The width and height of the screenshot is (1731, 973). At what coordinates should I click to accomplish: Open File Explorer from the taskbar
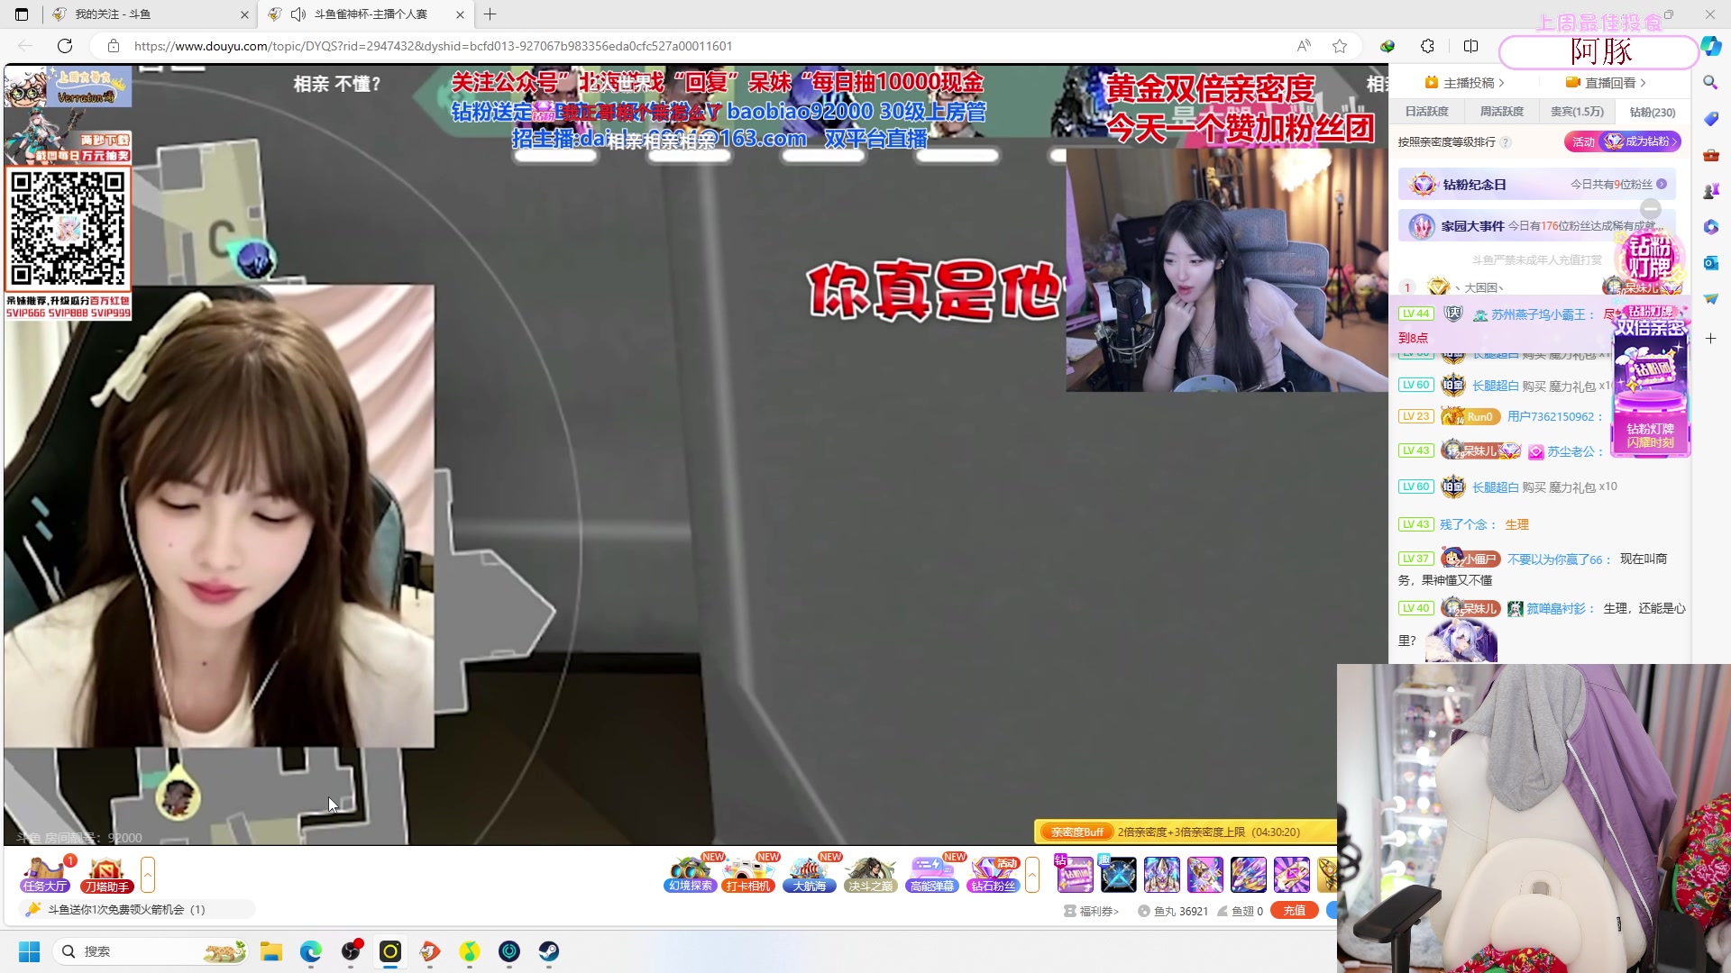271,951
